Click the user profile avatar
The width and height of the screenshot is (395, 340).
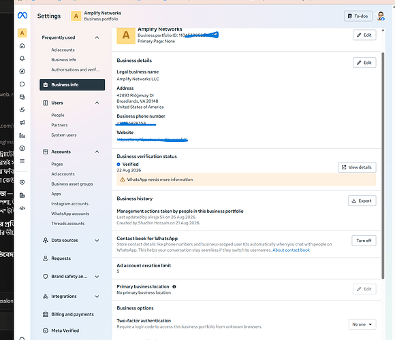[x=381, y=16]
